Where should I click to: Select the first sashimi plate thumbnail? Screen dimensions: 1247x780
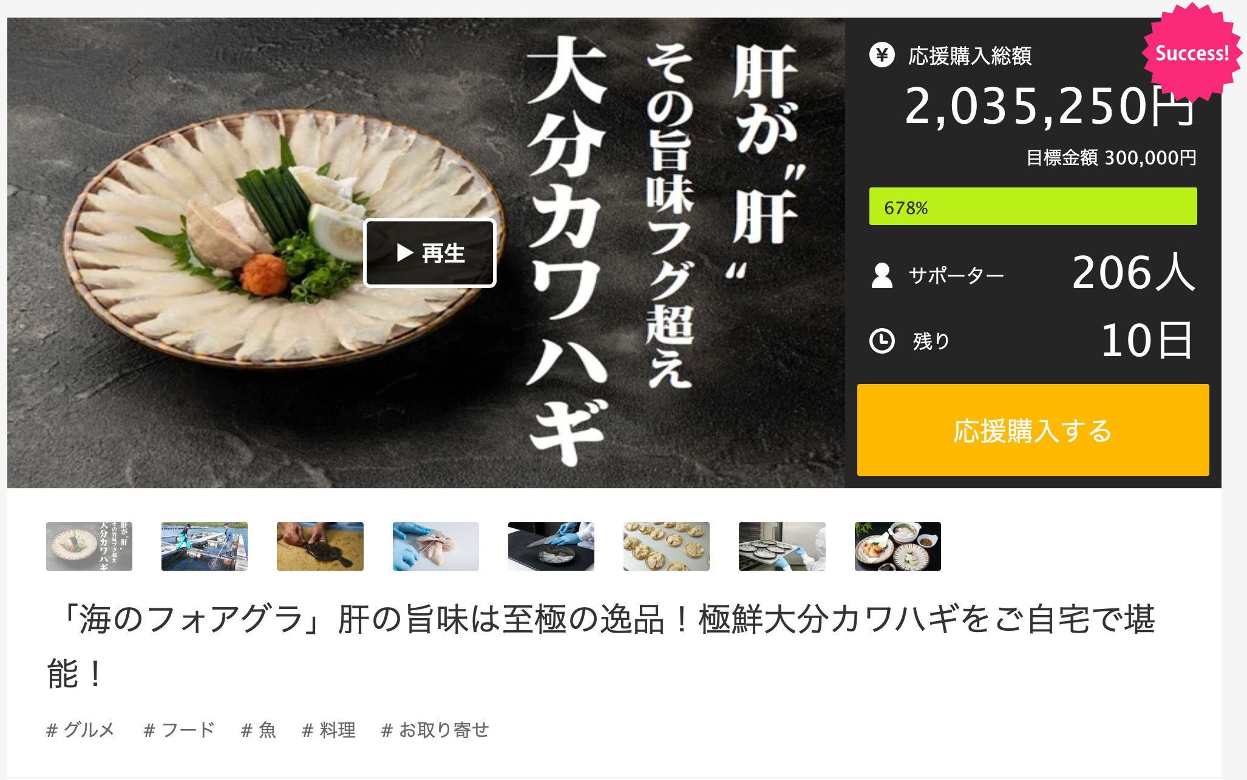(x=89, y=546)
